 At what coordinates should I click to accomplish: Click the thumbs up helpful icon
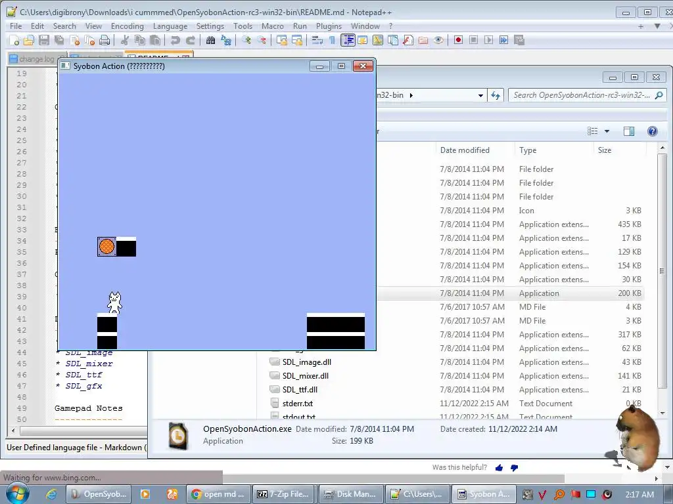(x=499, y=467)
